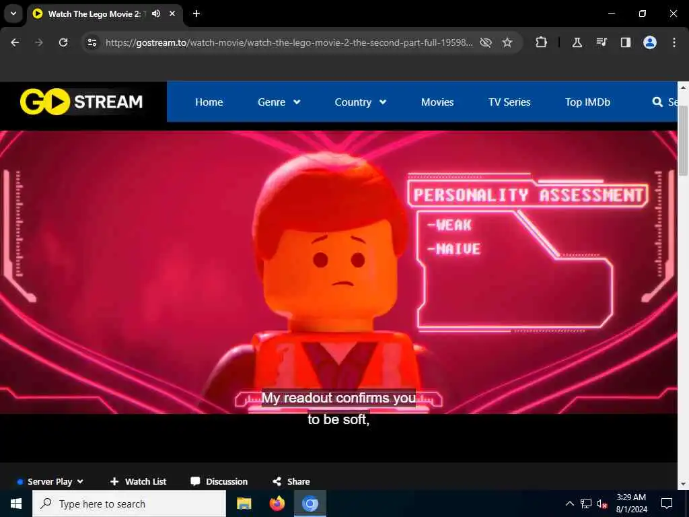The width and height of the screenshot is (689, 517).
Task: Open the Windows Start menu
Action: coord(16,504)
